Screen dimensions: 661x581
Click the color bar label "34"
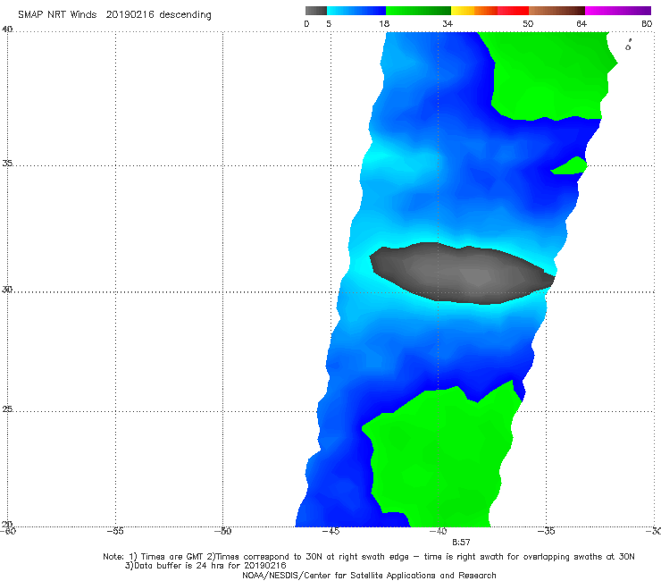click(x=448, y=23)
